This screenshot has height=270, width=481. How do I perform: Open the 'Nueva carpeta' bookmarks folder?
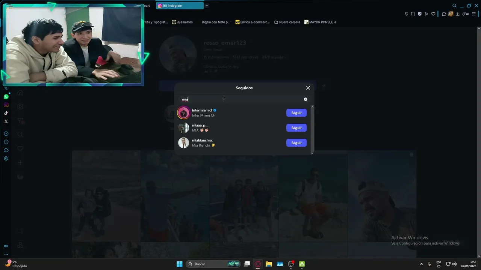(287, 22)
